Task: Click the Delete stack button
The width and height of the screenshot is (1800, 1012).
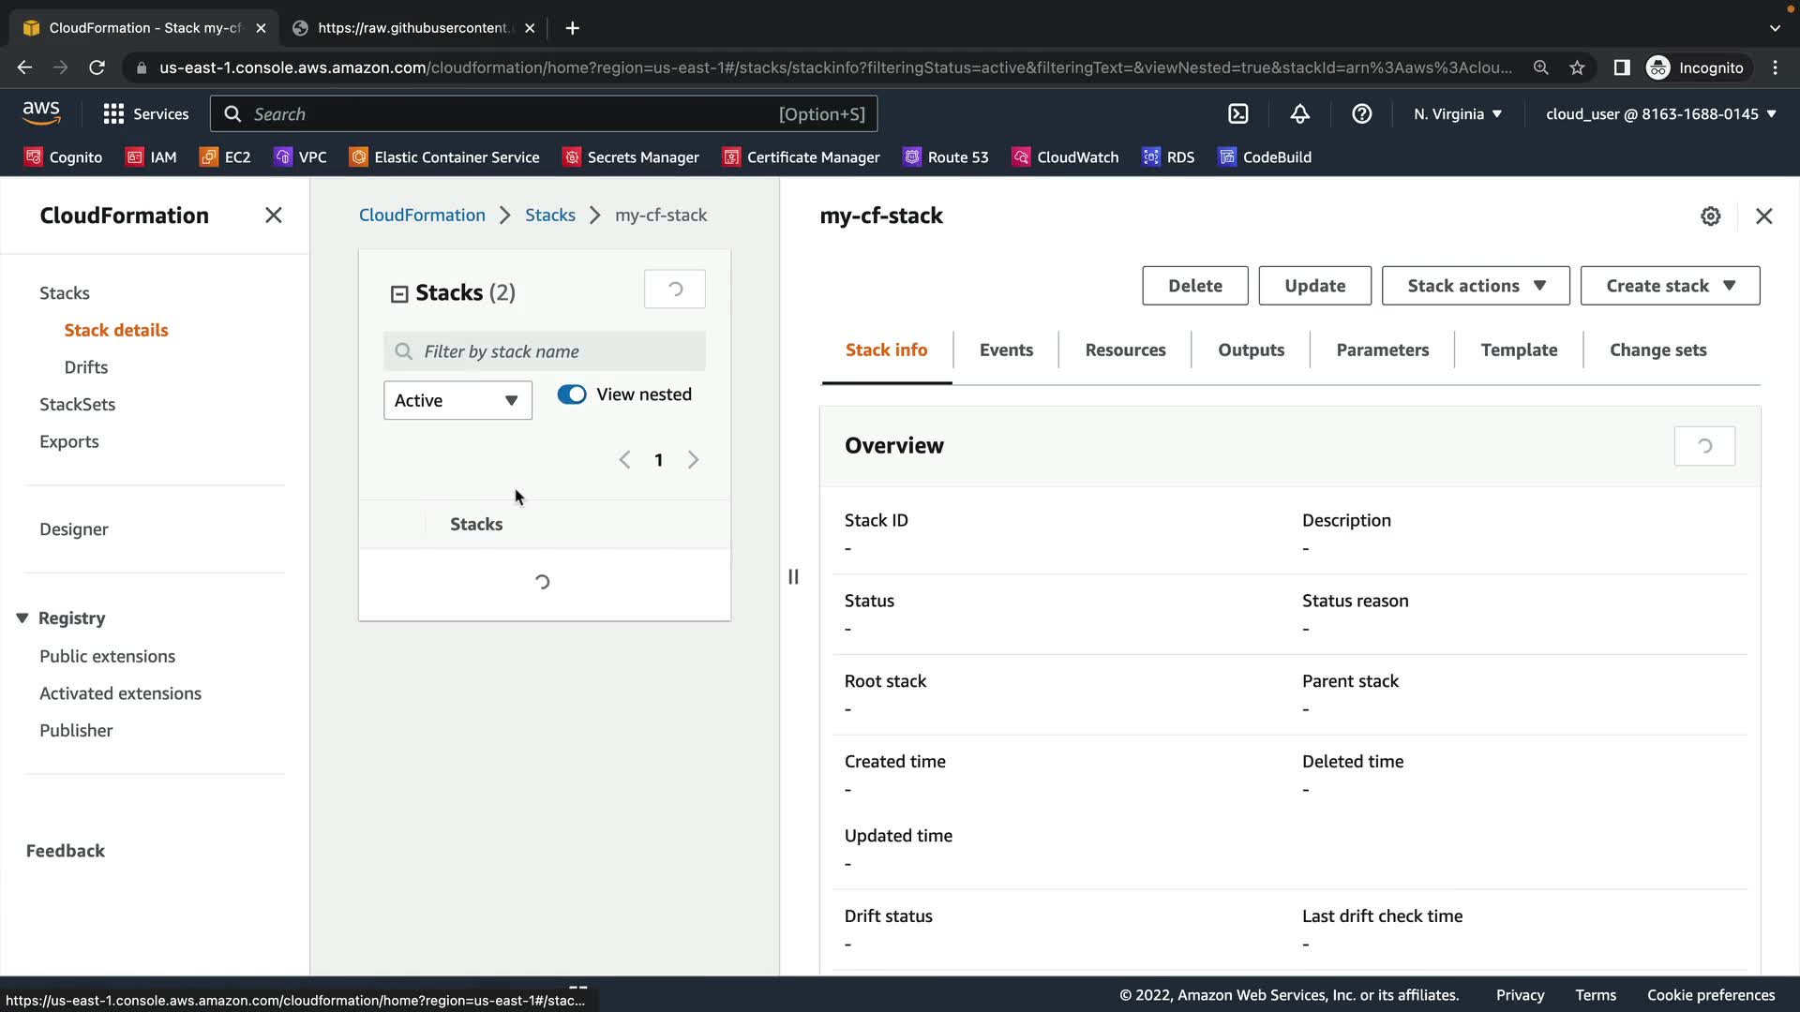Action: point(1194,286)
